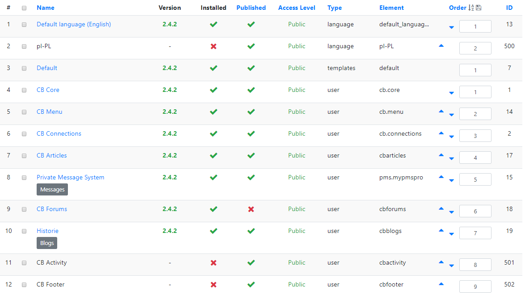Move Private Message System down
Viewport: 525px width, 299px height.
[x=451, y=181]
